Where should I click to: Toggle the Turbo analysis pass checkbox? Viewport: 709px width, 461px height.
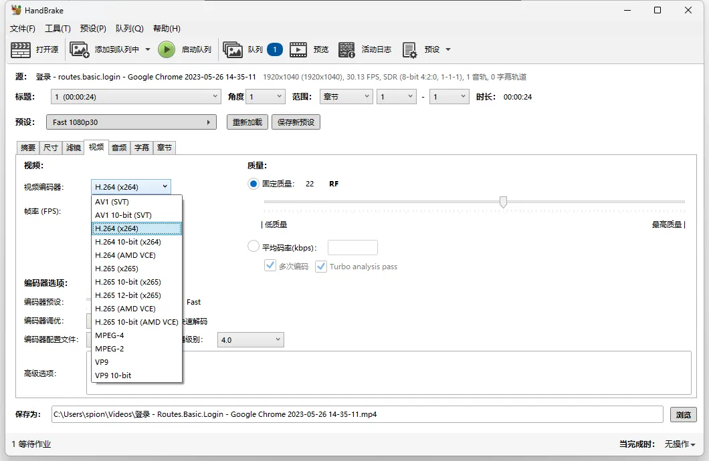320,267
